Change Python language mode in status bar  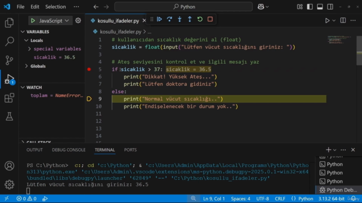click(x=305, y=198)
